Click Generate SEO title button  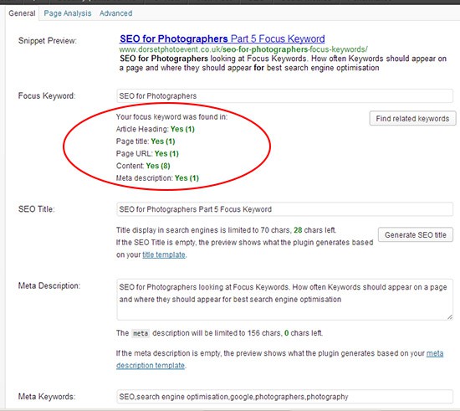tap(416, 235)
